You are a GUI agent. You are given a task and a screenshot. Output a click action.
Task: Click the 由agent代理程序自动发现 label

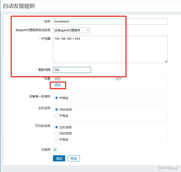pos(33,30)
